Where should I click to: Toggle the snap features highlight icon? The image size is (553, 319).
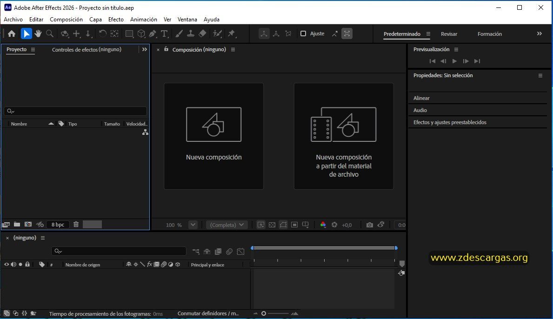click(x=347, y=33)
